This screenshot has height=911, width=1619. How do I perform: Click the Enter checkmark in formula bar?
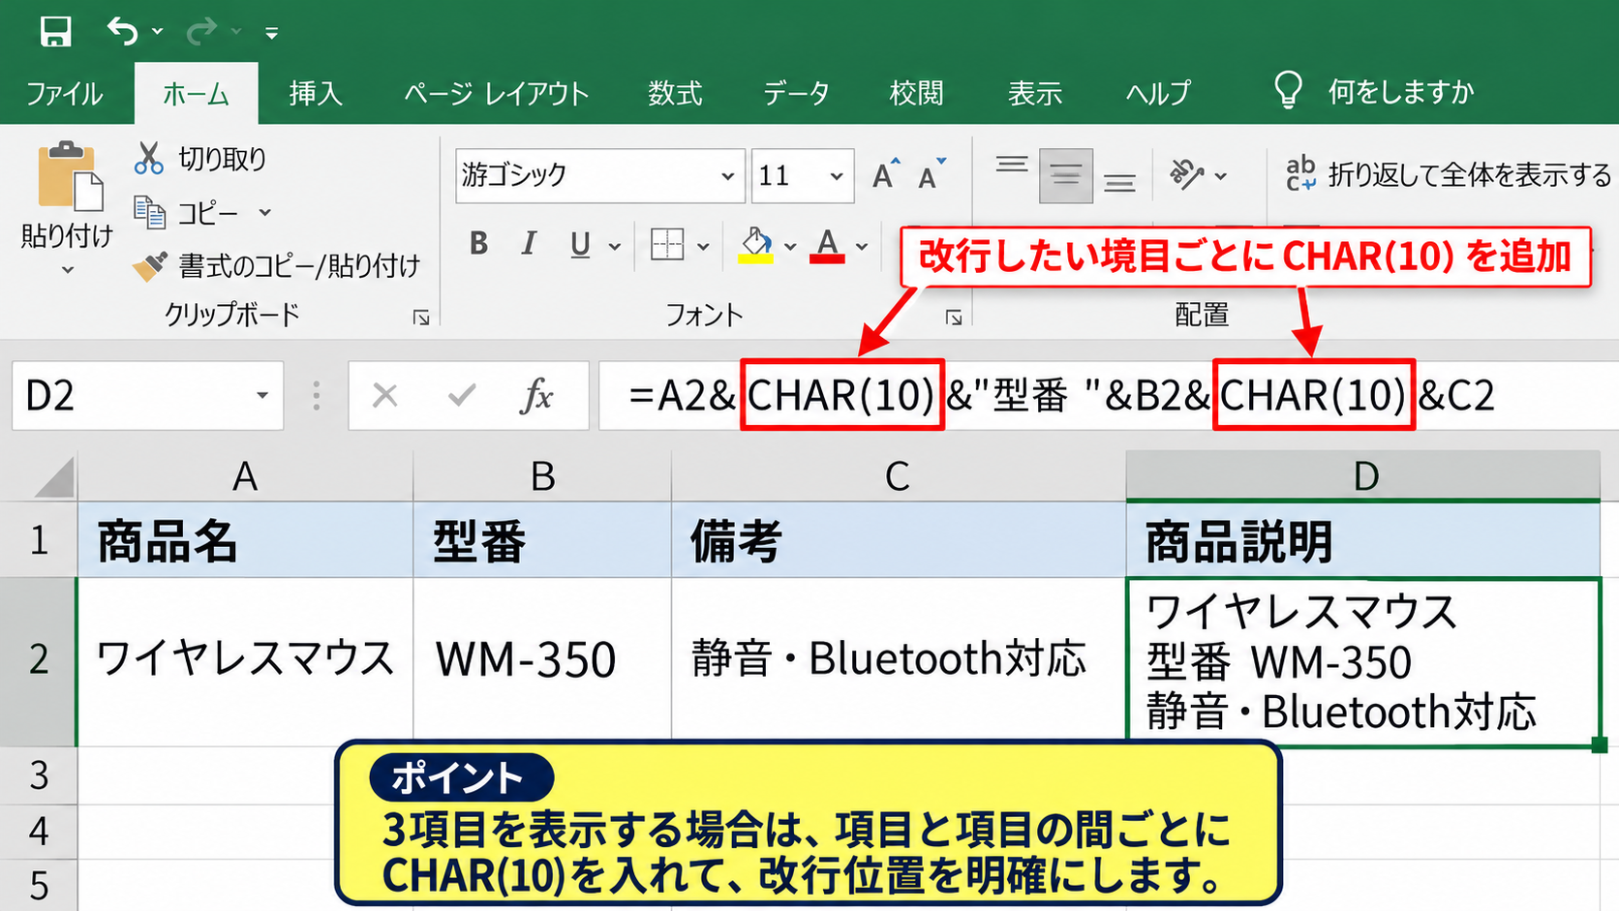pyautogui.click(x=462, y=395)
